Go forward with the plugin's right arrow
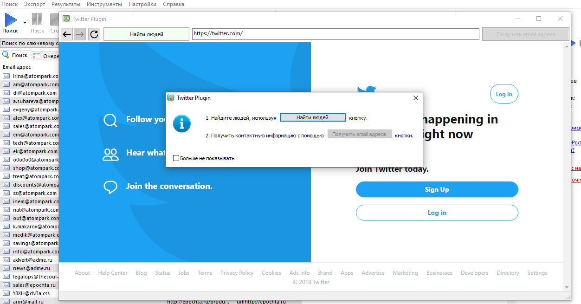 click(x=80, y=34)
